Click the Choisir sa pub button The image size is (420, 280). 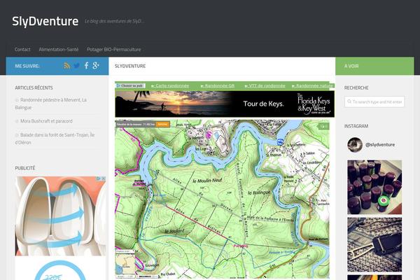click(x=130, y=85)
